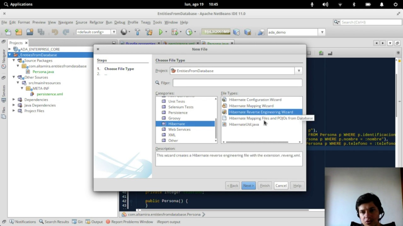Open the Project dropdown in New File dialog
The image size is (403, 226).
tap(299, 71)
